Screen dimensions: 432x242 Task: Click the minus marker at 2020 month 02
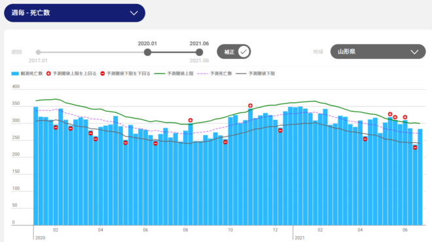(x=56, y=127)
